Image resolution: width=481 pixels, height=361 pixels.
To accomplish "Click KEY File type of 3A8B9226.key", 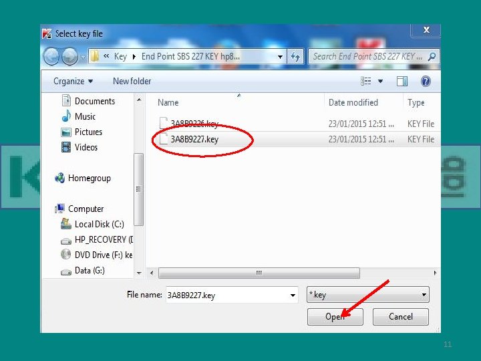I will (421, 124).
